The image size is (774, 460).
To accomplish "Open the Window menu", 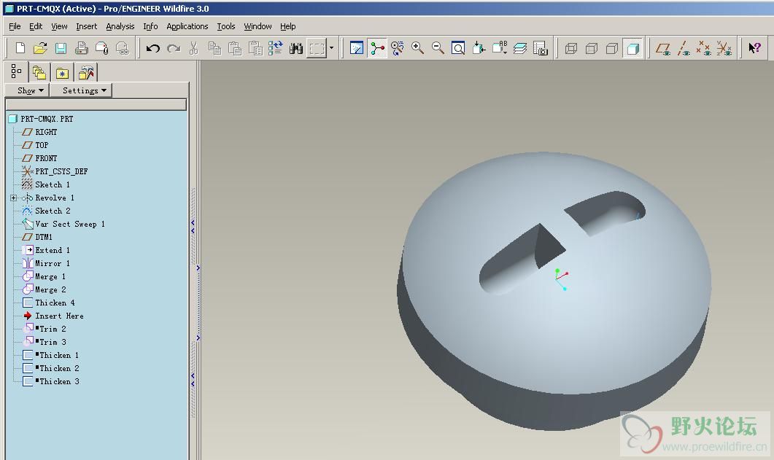I will [258, 27].
